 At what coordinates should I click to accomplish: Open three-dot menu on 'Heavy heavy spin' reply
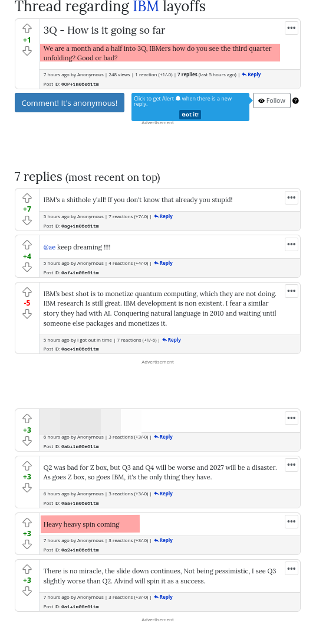coord(291,521)
